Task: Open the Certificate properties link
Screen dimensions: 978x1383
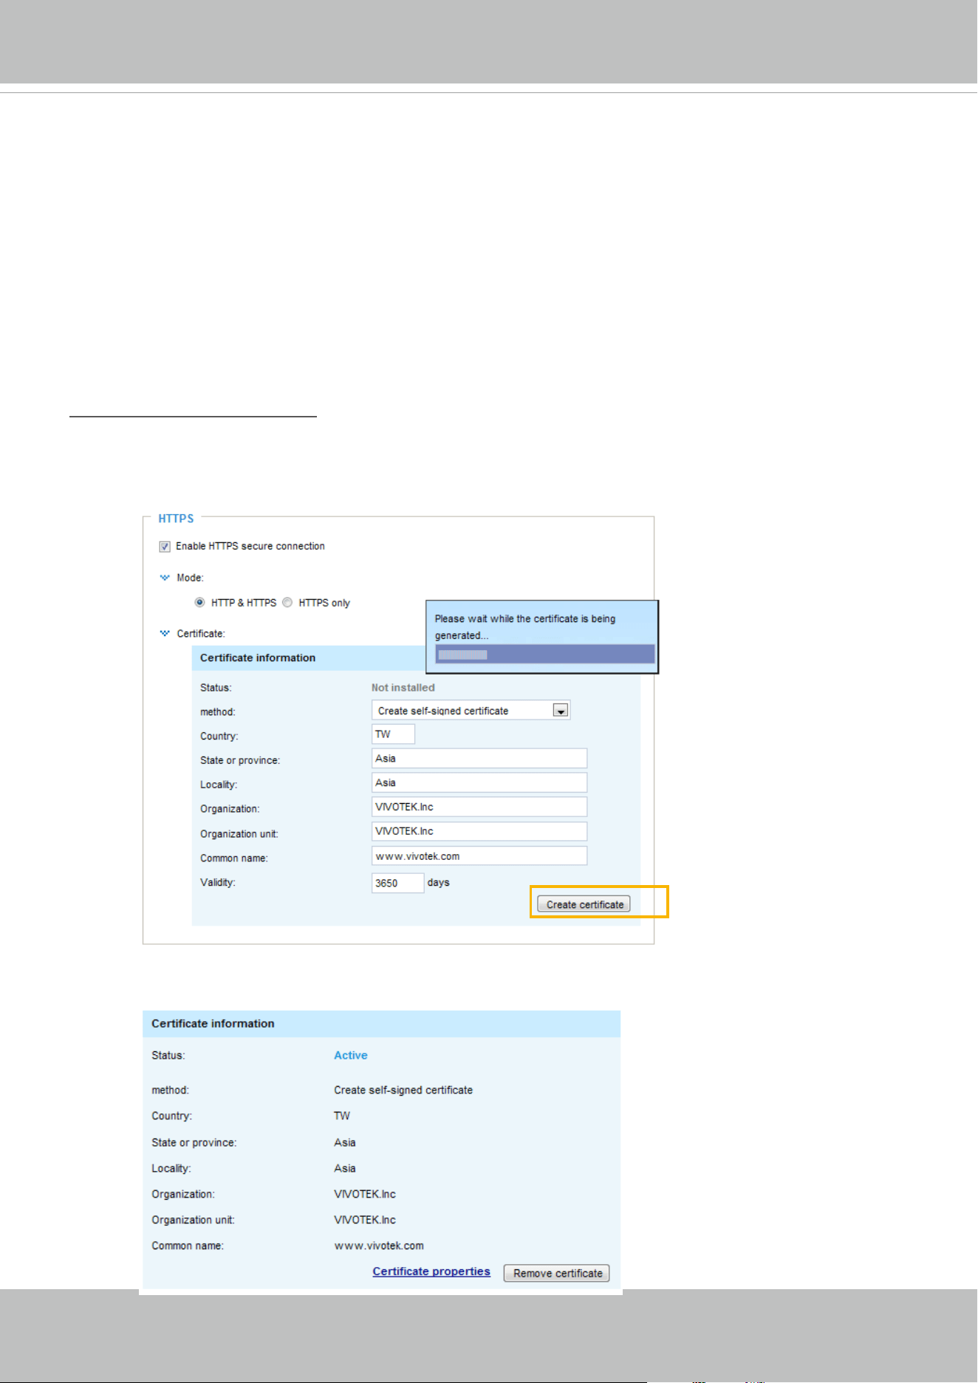Action: (431, 1271)
